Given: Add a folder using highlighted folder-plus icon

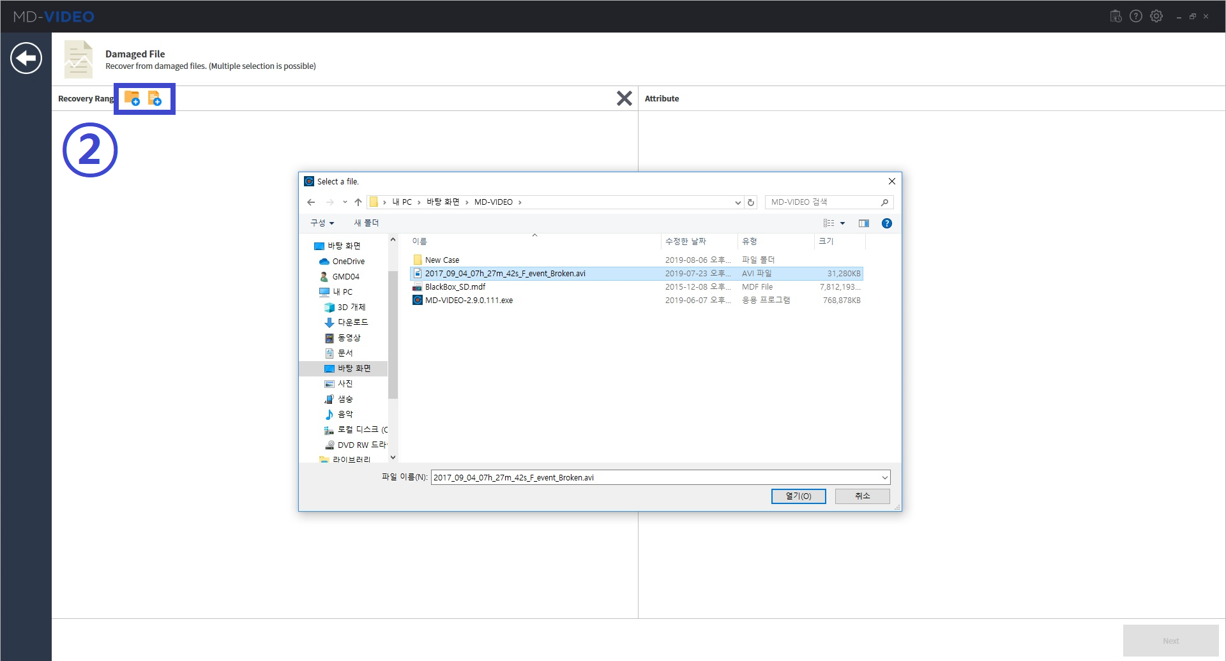Looking at the screenshot, I should pyautogui.click(x=132, y=98).
